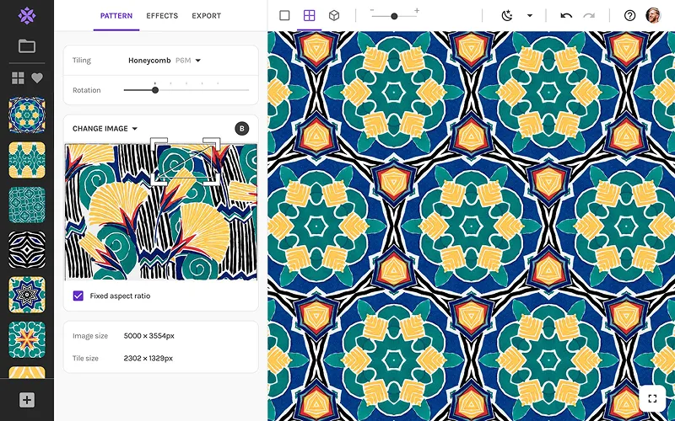Add new pattern with plus icon

pos(27,400)
